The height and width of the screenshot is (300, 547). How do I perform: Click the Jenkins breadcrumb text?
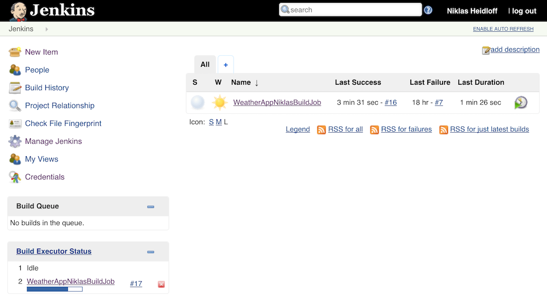tap(21, 29)
